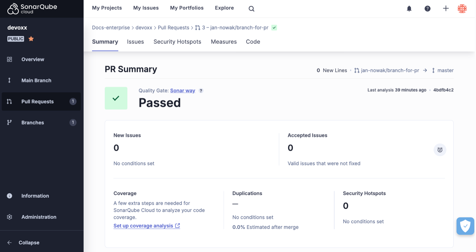The image size is (476, 252).
Task: Click the commit hash 4bdfb4c2
Action: pyautogui.click(x=443, y=90)
